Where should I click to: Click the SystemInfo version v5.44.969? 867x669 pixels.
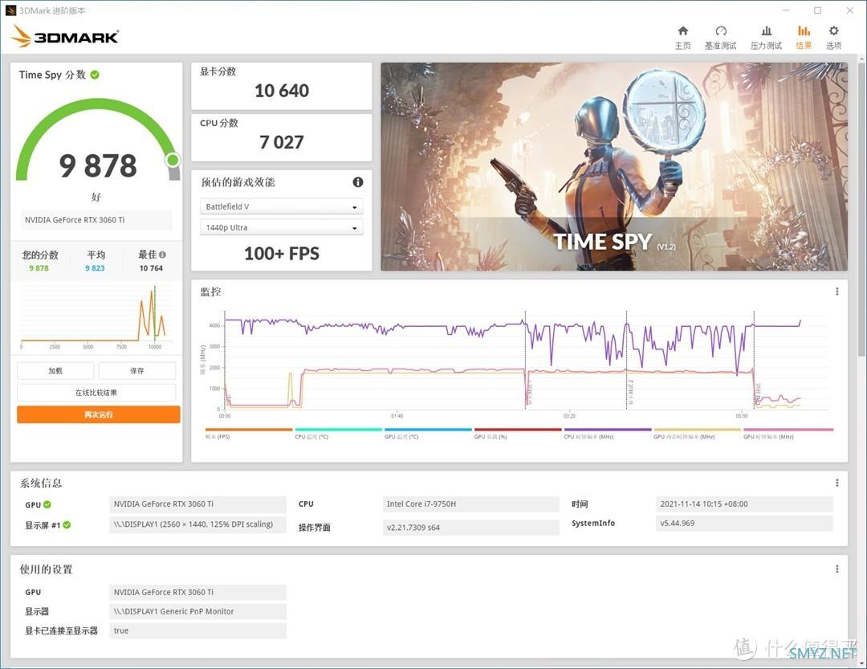point(743,523)
